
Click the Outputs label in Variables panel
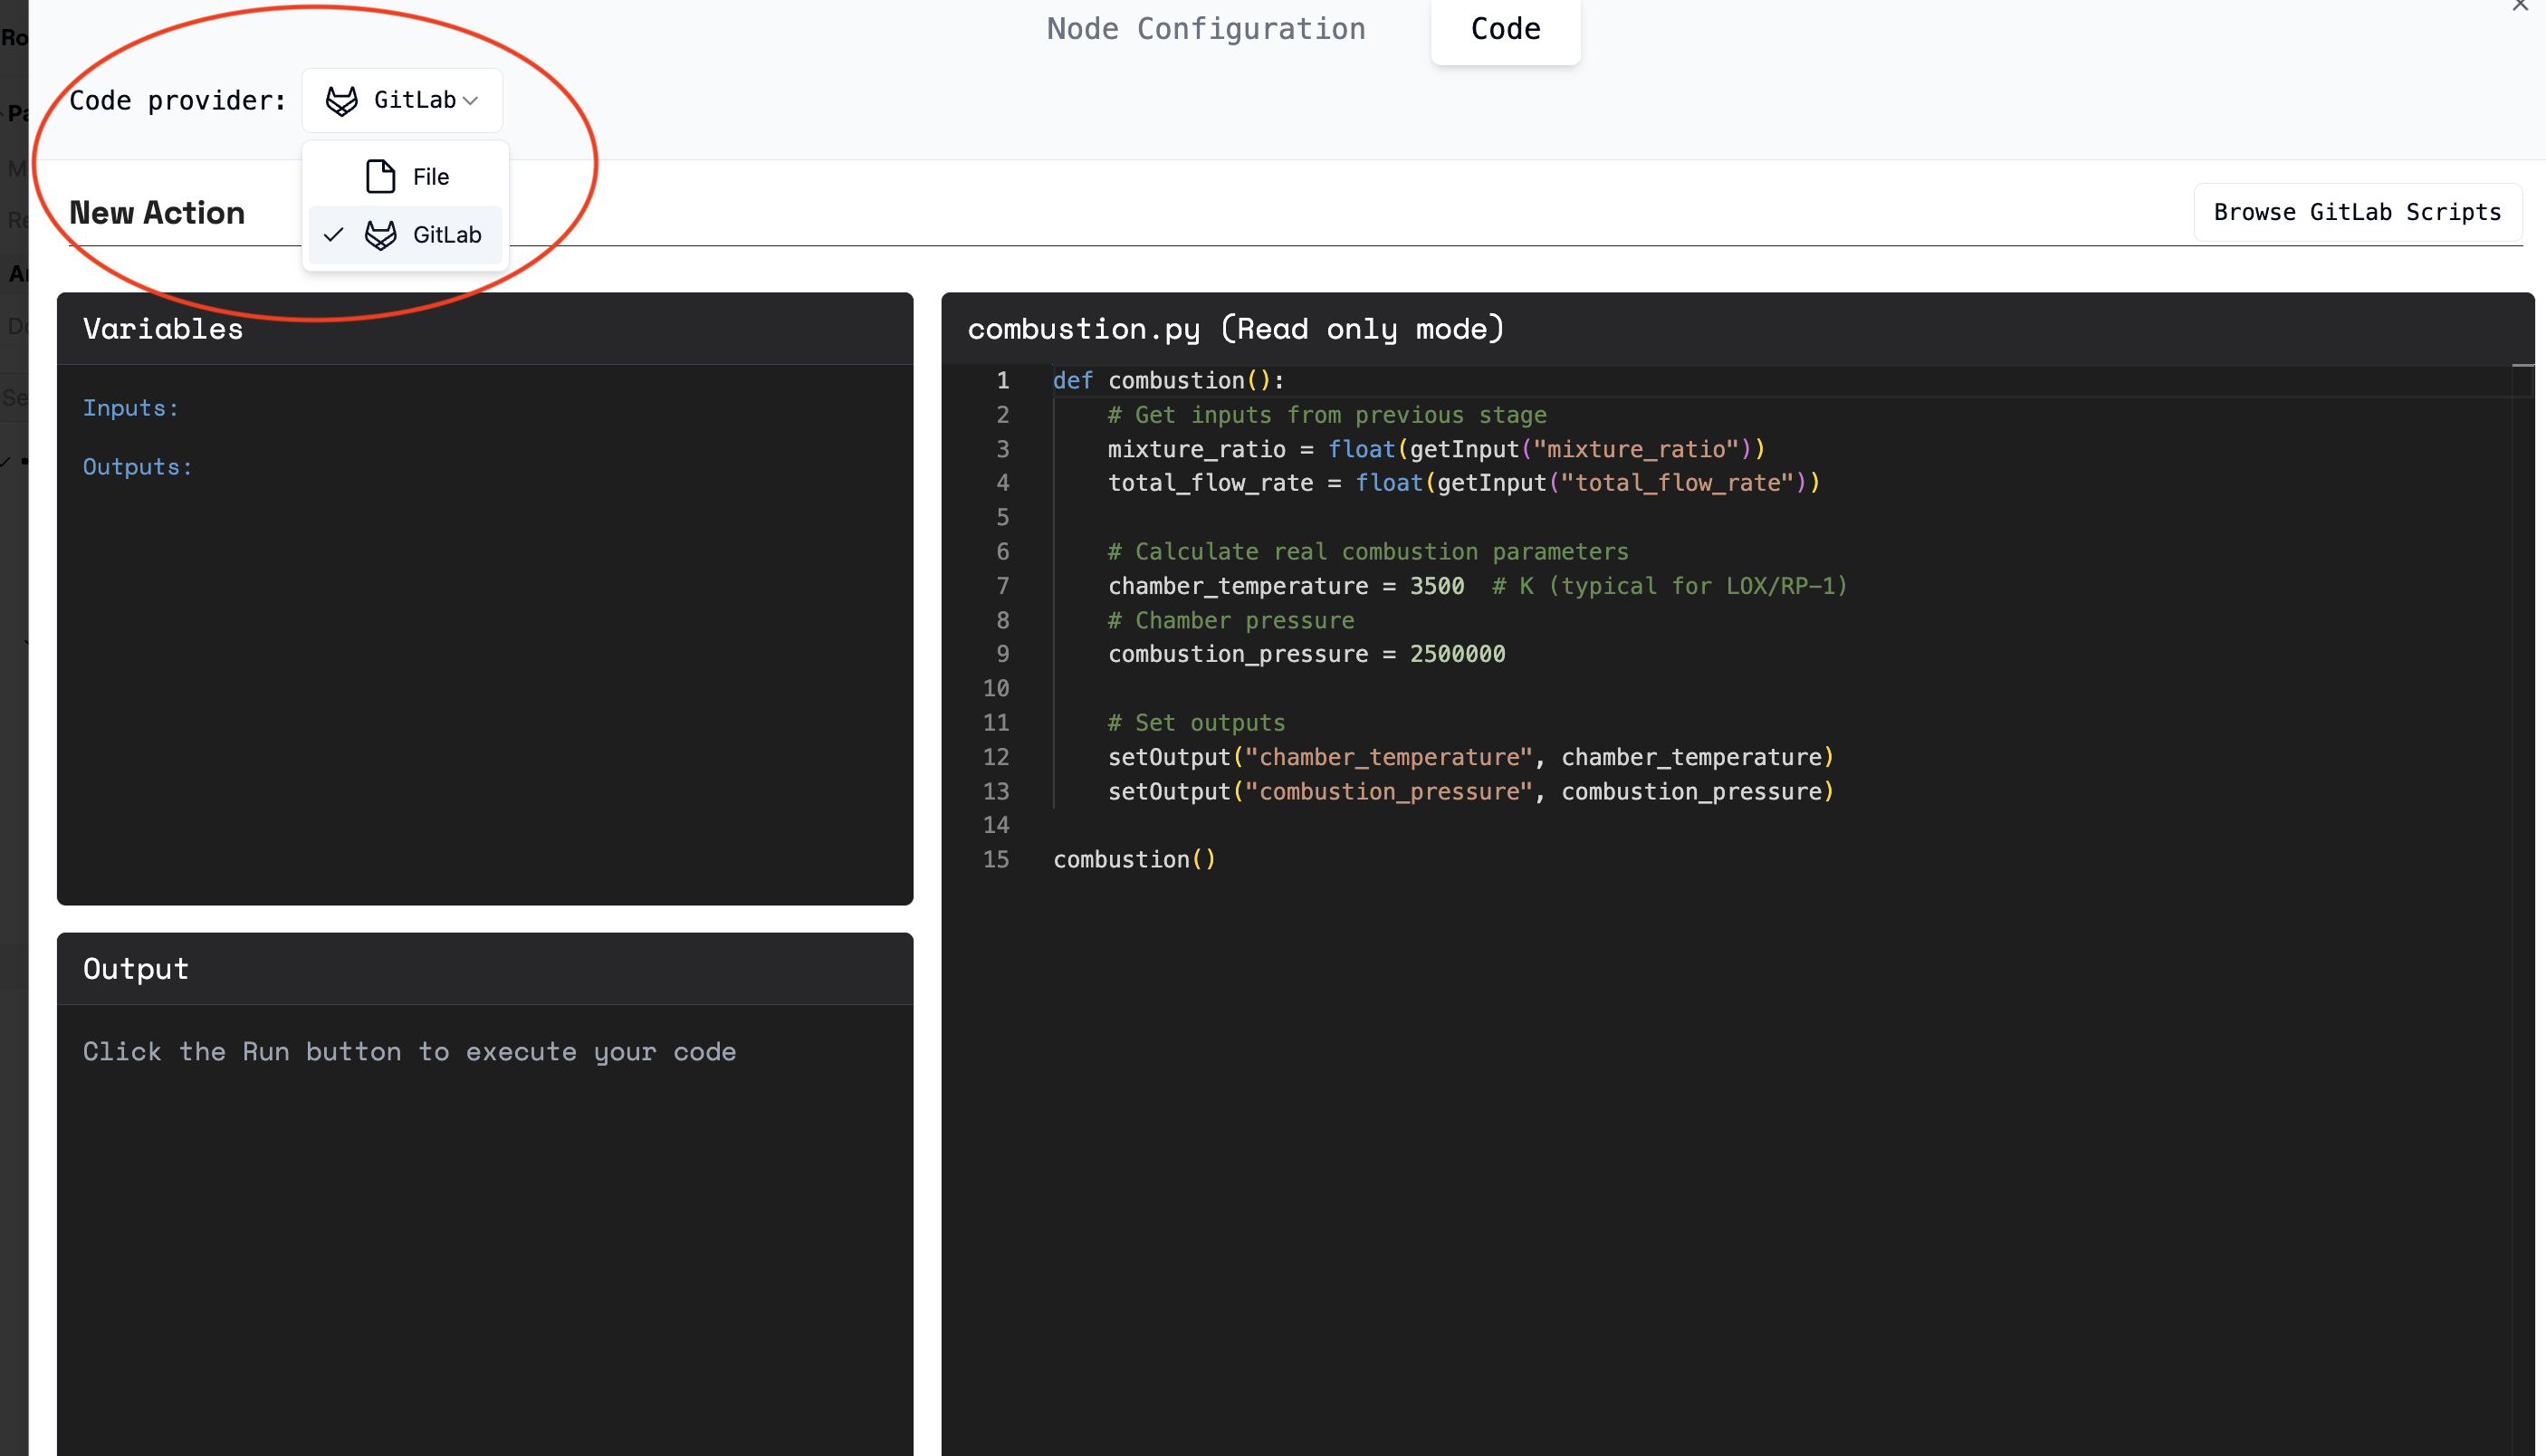[137, 467]
